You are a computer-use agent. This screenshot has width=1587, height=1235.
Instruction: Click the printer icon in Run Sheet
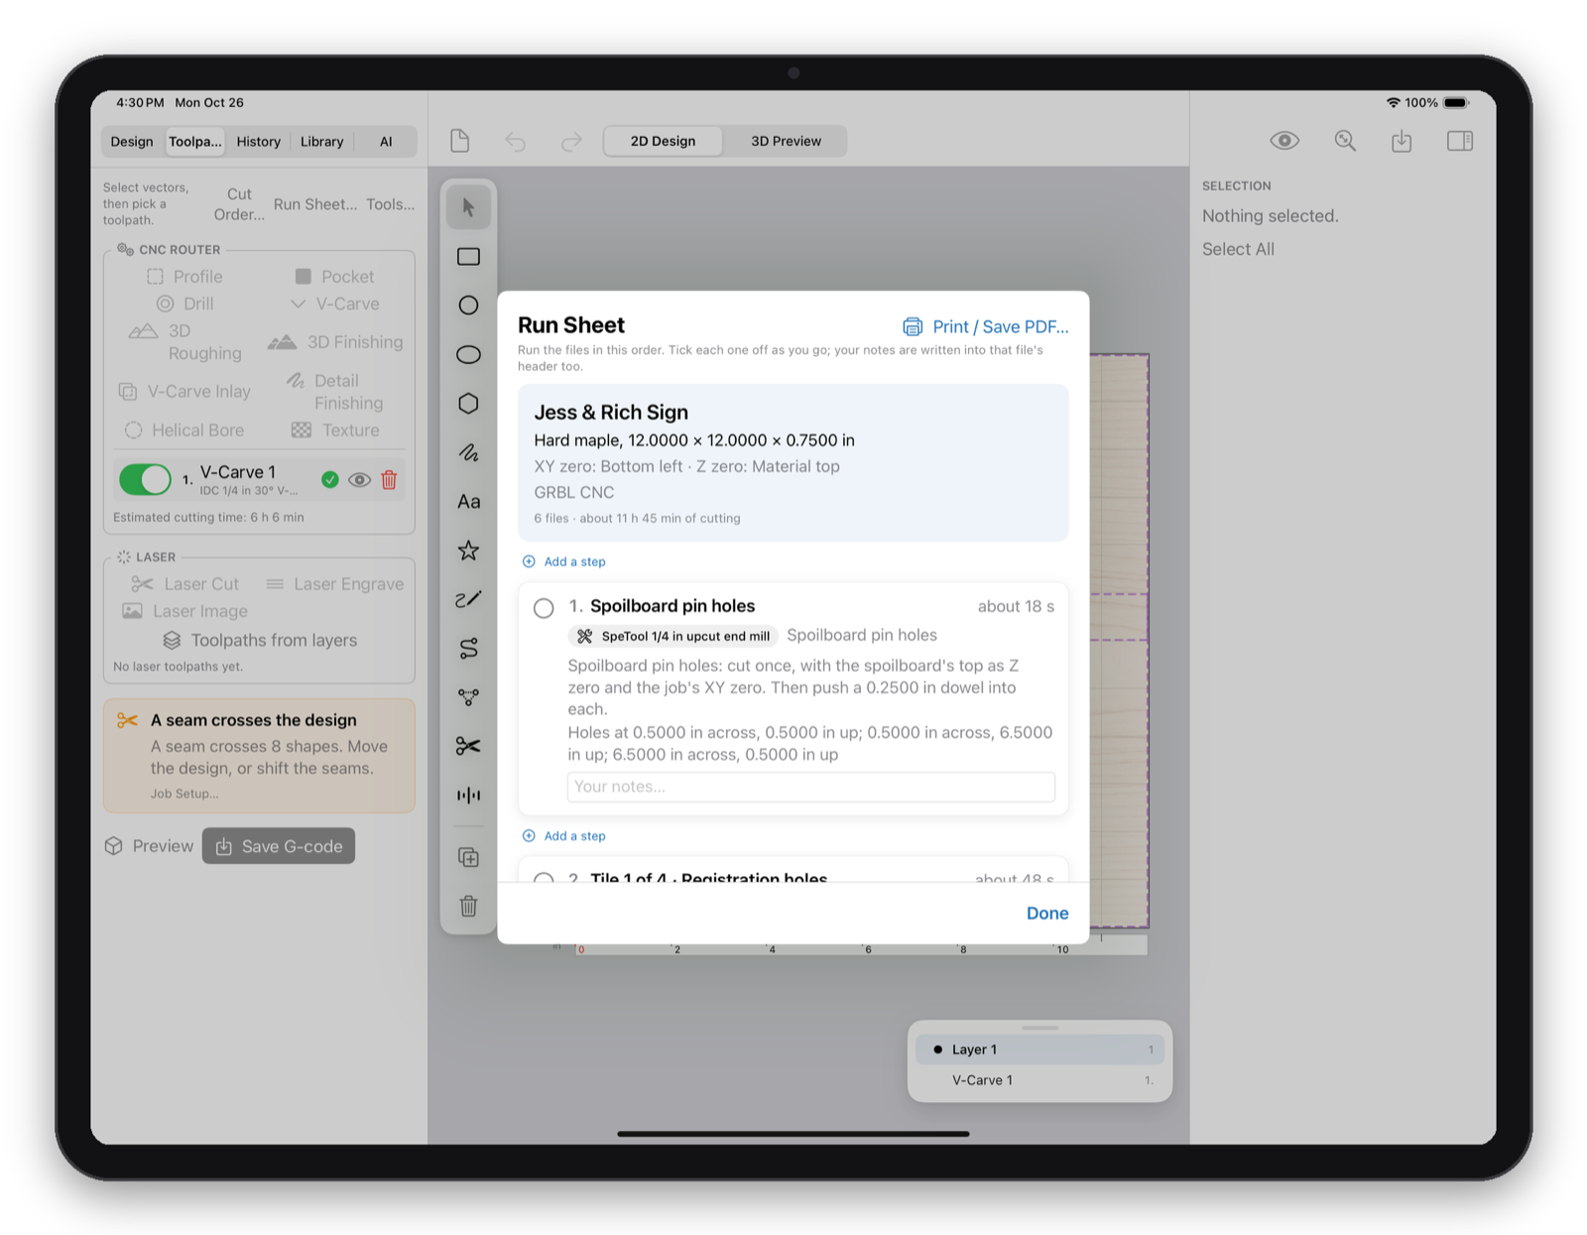913,326
